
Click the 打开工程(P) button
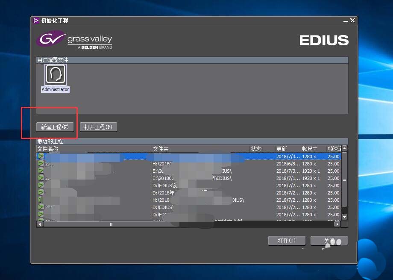point(99,127)
